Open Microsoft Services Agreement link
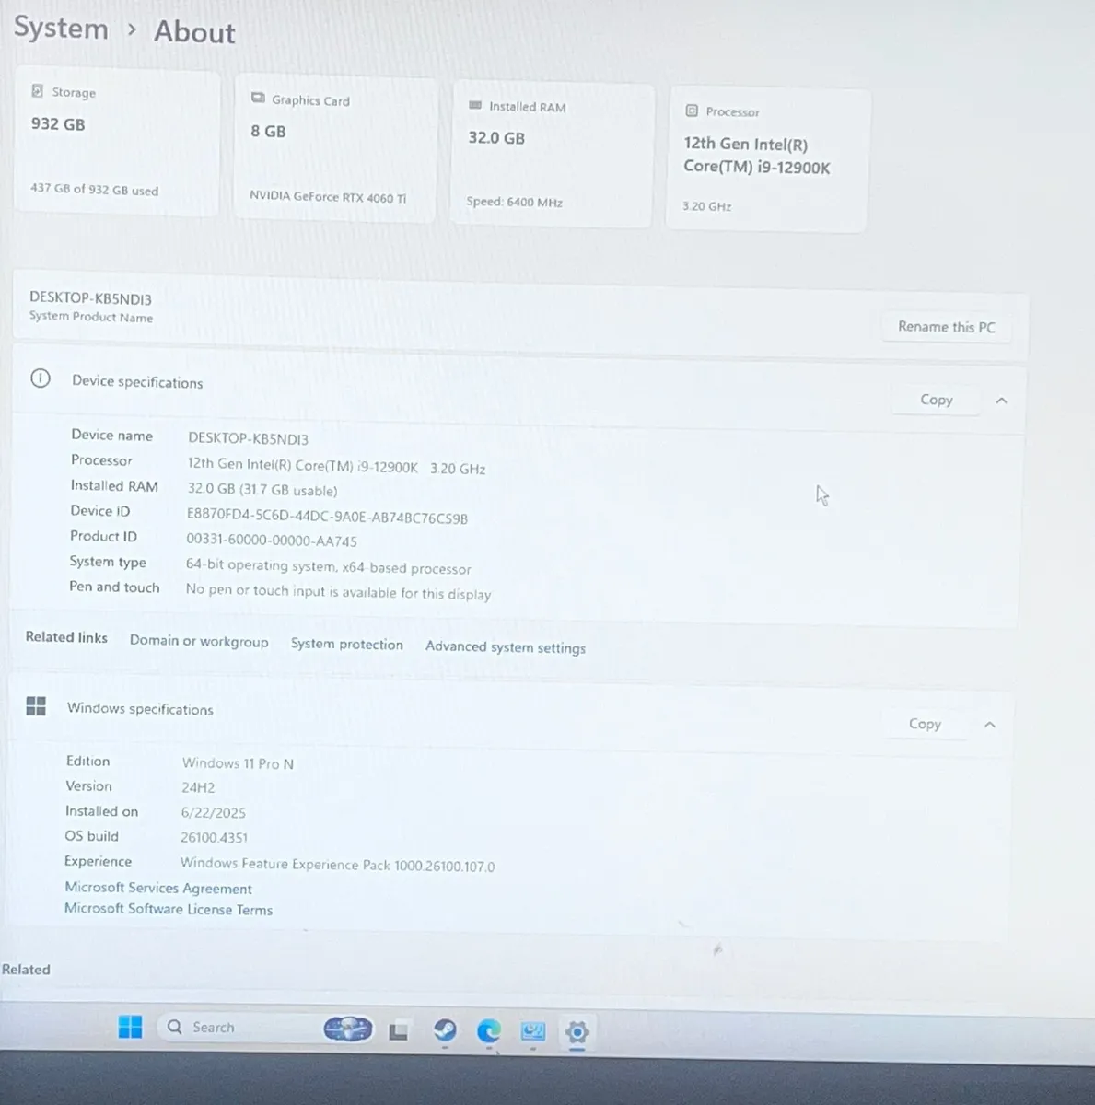1095x1105 pixels. (158, 888)
